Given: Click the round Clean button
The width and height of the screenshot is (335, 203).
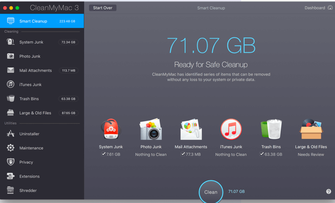Looking at the screenshot, I should click(x=211, y=192).
